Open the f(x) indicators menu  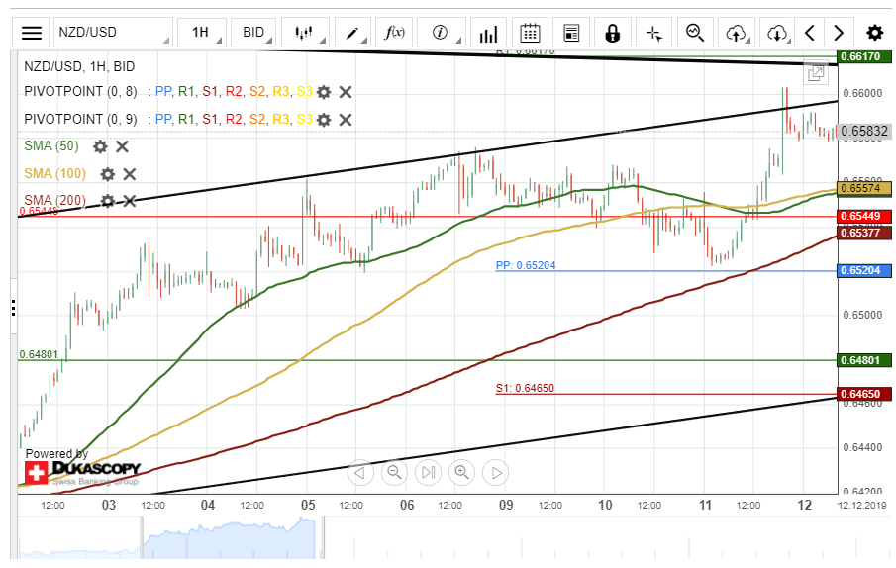(x=394, y=33)
